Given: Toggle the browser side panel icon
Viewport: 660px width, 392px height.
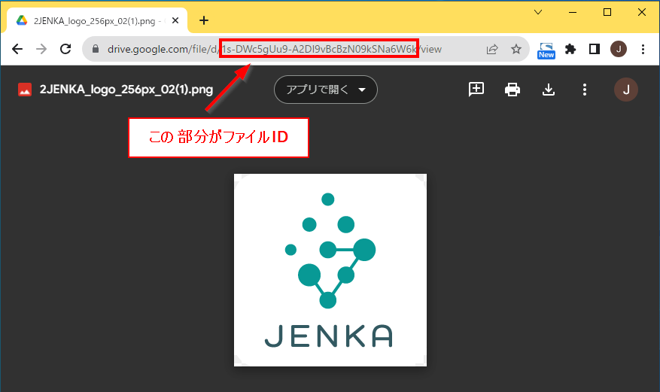Looking at the screenshot, I should click(x=595, y=49).
